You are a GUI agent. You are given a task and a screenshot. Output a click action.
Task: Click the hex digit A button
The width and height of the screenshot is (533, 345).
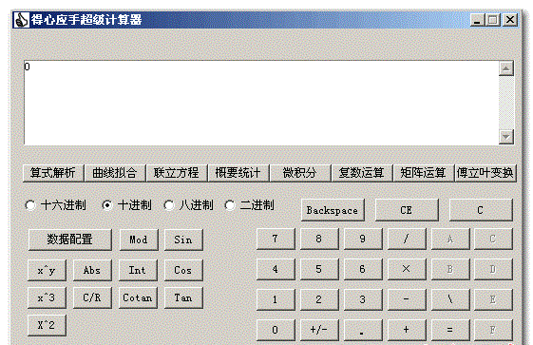click(450, 239)
